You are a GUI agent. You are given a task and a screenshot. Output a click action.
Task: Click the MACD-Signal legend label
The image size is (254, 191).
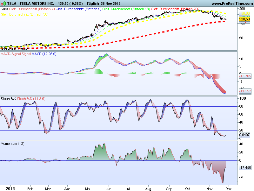[11, 54]
